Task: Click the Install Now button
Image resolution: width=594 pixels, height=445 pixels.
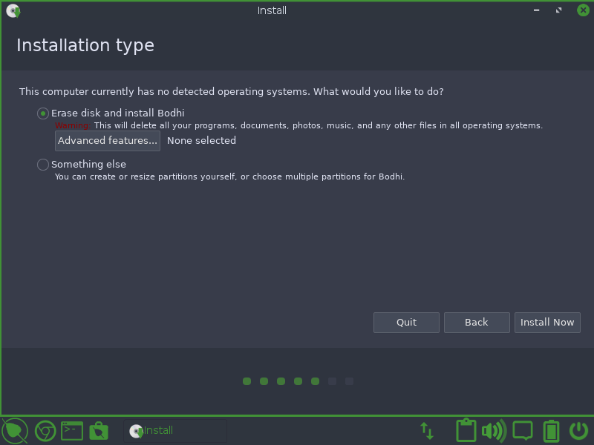Action: click(x=547, y=323)
